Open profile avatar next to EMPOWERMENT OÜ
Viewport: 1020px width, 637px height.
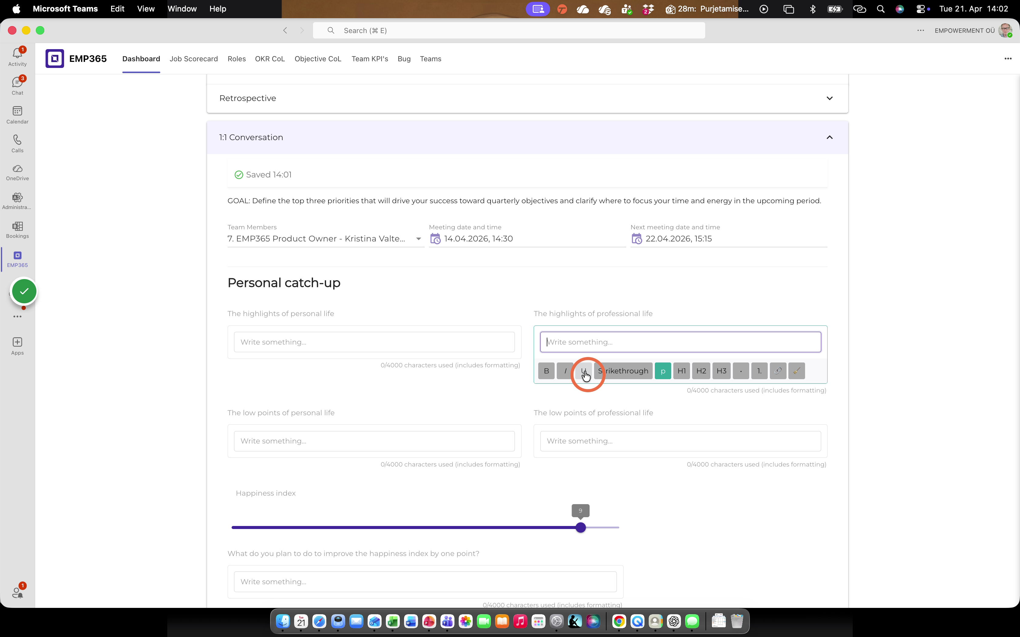(x=1005, y=30)
